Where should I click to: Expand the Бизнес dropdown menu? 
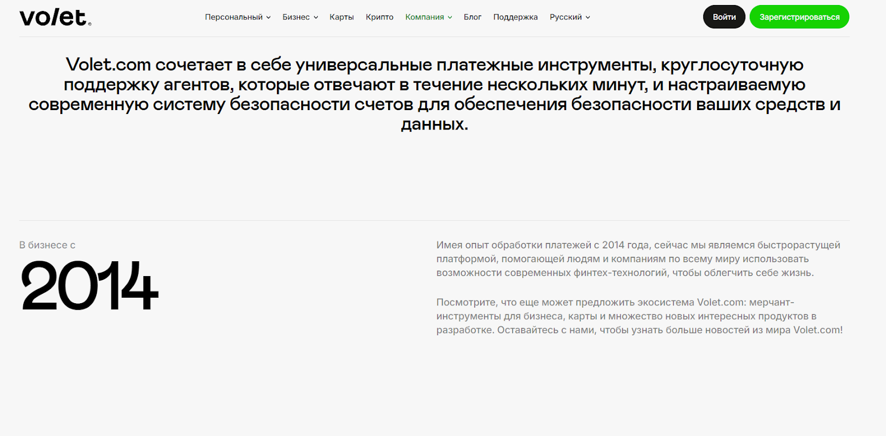[300, 17]
